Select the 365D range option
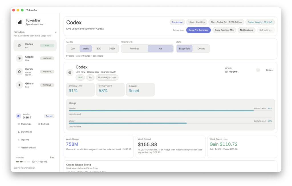Image resolution: width=292 pixels, height=186 pixels. click(112, 48)
